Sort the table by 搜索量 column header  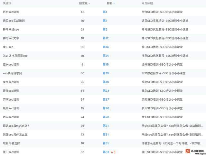83,3
